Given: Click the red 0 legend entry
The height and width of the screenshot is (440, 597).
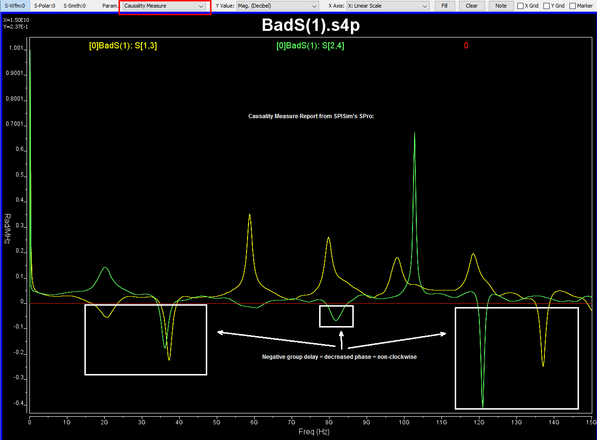Looking at the screenshot, I should [466, 46].
